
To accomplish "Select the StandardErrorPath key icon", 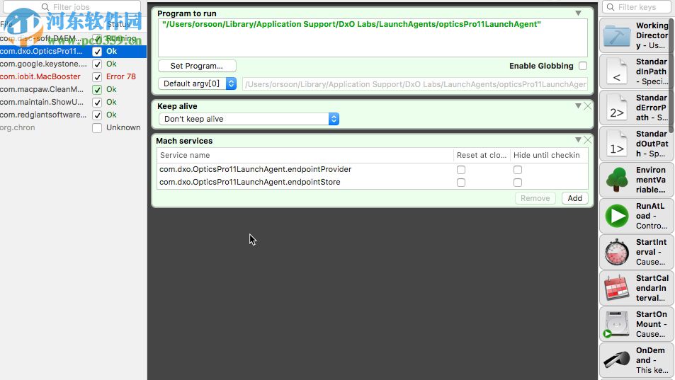I will pyautogui.click(x=617, y=108).
